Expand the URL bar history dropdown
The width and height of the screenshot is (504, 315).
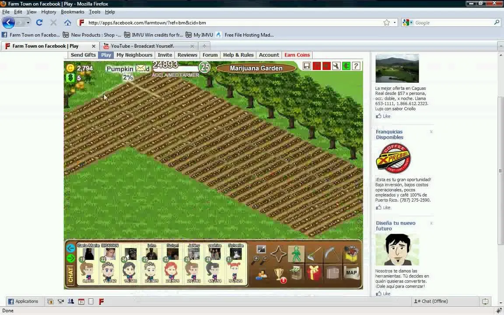tap(394, 22)
